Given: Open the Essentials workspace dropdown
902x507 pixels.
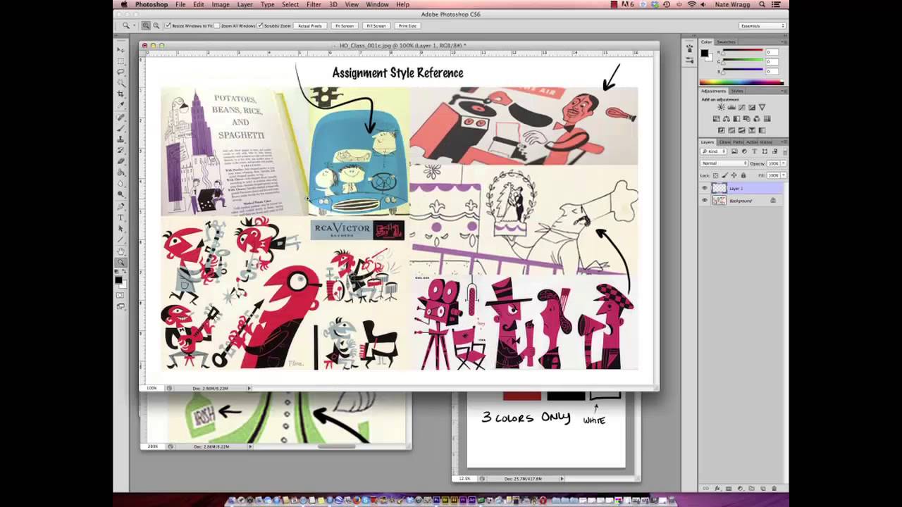Looking at the screenshot, I should [762, 25].
